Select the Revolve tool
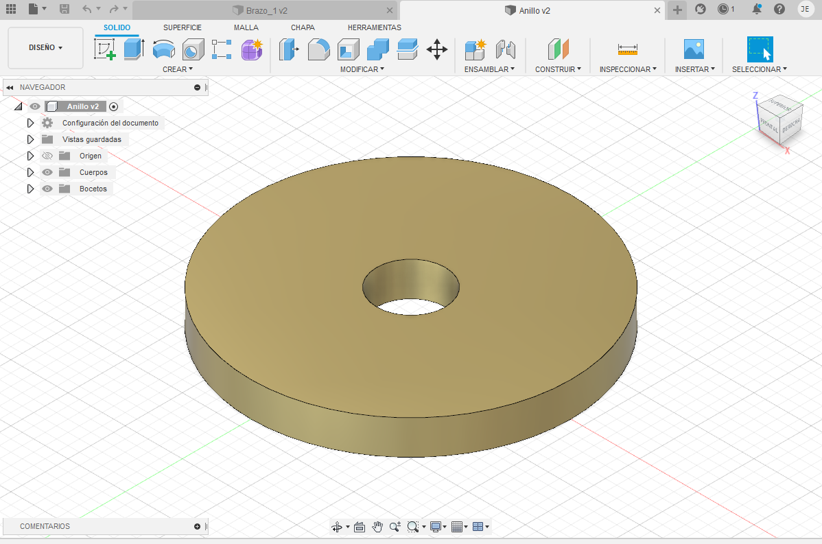The width and height of the screenshot is (822, 544). [x=163, y=49]
